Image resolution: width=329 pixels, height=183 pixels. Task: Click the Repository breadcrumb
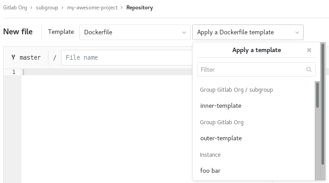click(x=139, y=8)
